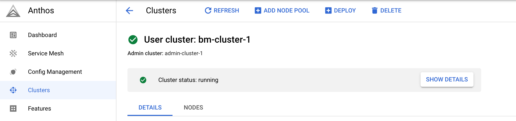The image size is (516, 121).
Task: Click the Config Management icon
Action: click(x=13, y=72)
